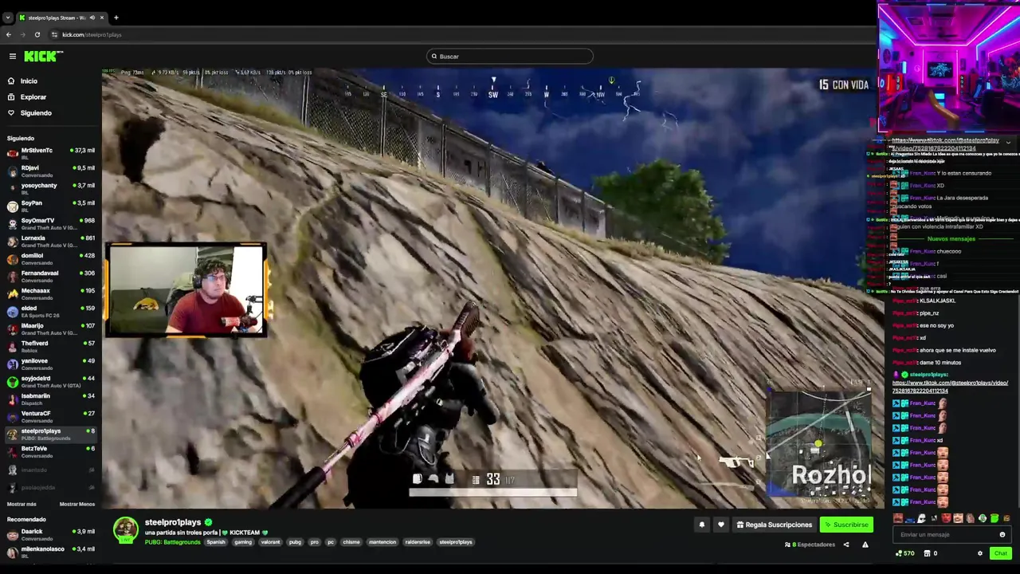The height and width of the screenshot is (574, 1020).
Task: Open isabmarlin channel in the sidebar
Action: pyautogui.click(x=51, y=399)
